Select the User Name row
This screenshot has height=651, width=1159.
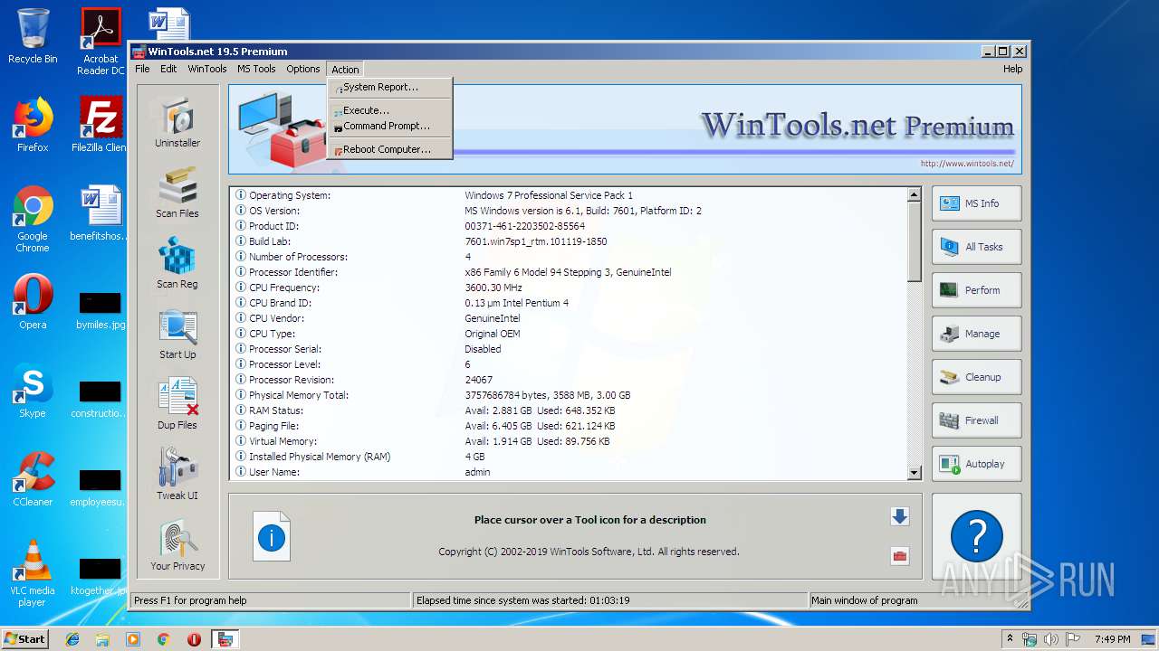tap(570, 472)
